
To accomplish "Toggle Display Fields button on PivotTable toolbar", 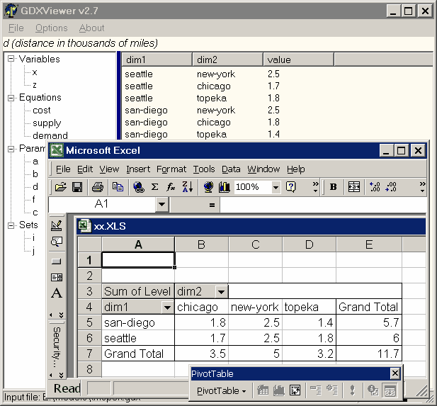I will point(390,390).
